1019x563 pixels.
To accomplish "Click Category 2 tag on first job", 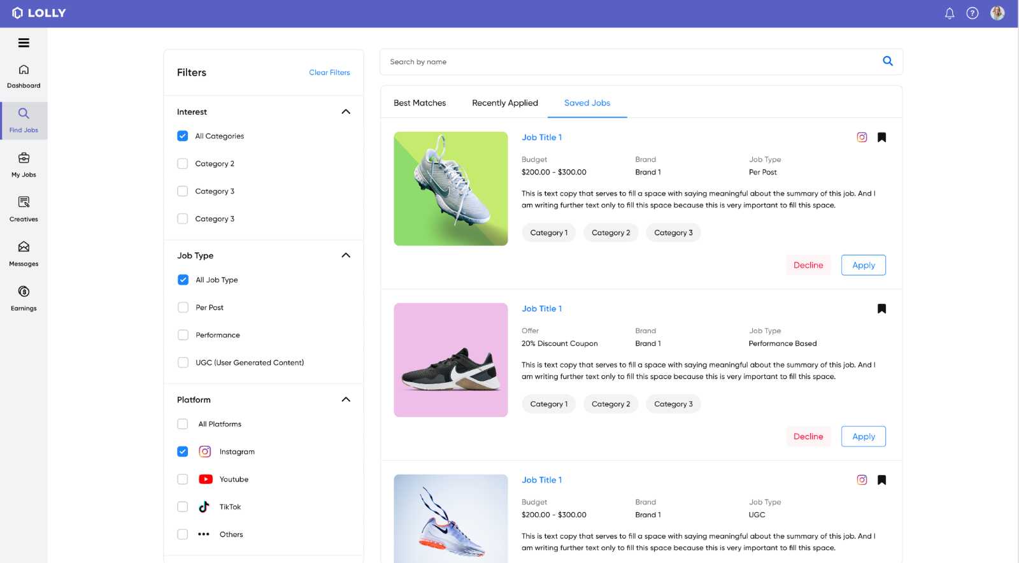I will point(611,232).
